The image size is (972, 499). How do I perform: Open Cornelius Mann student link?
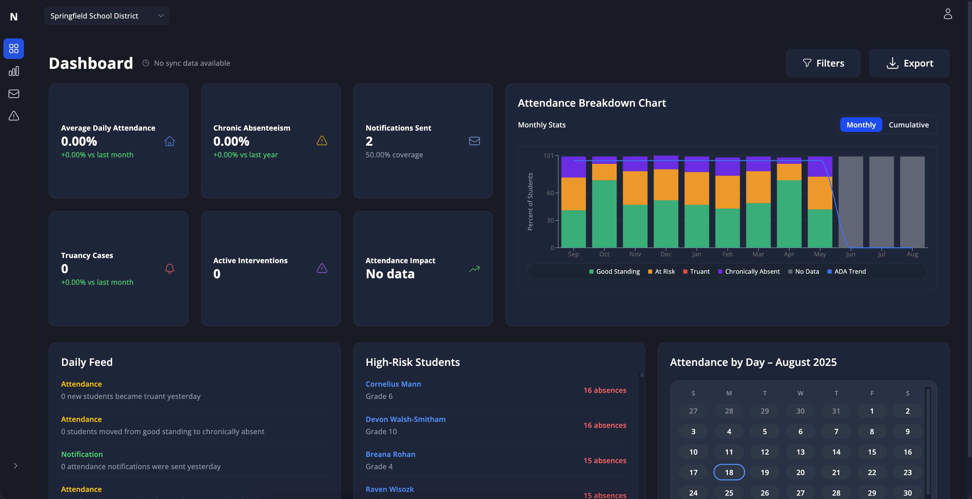[x=393, y=384]
